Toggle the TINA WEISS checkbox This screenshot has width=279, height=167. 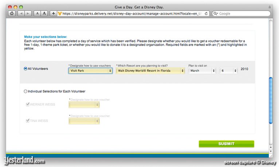[x=28, y=121]
